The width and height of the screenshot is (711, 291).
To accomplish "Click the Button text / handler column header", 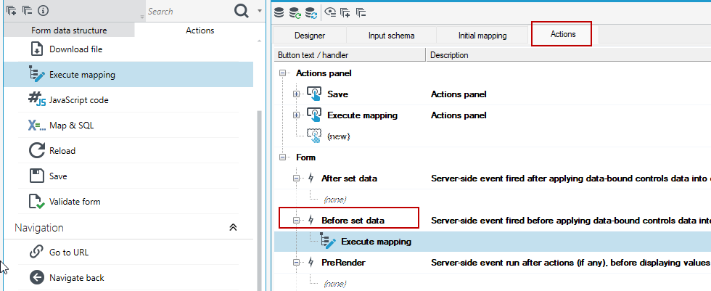I will (350, 55).
